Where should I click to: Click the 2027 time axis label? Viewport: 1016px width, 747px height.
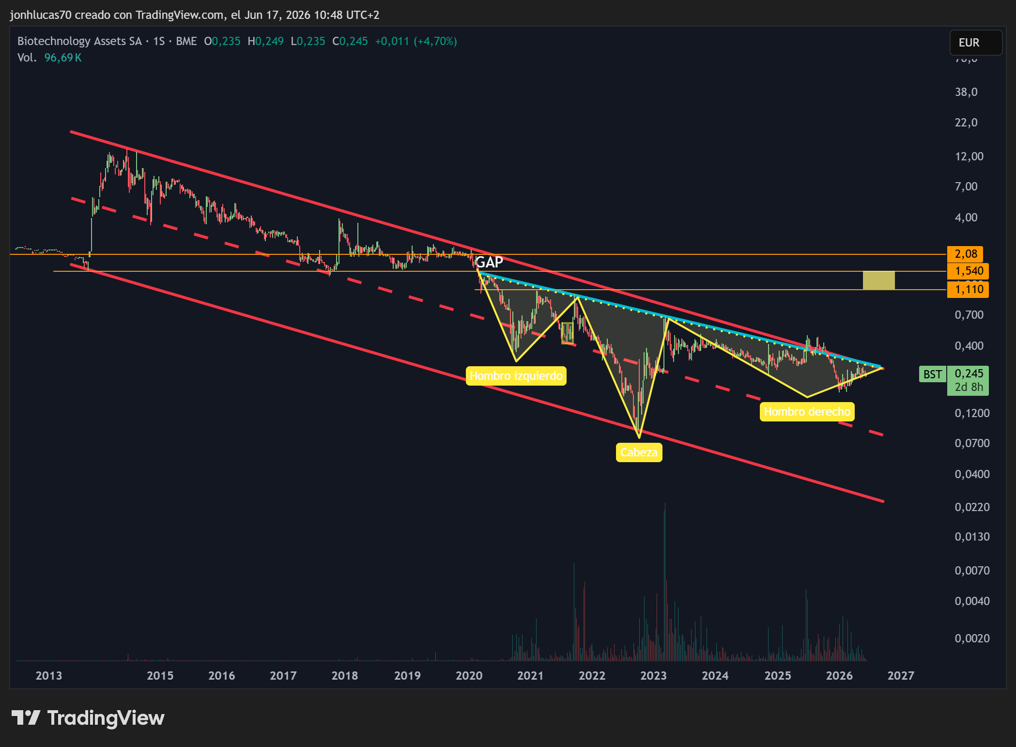tap(901, 675)
